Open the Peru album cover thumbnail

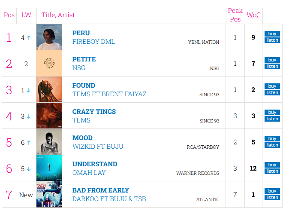point(49,37)
